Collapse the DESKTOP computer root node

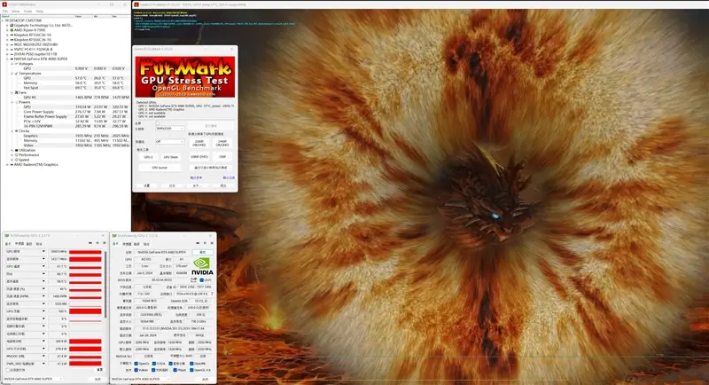(x=3, y=20)
